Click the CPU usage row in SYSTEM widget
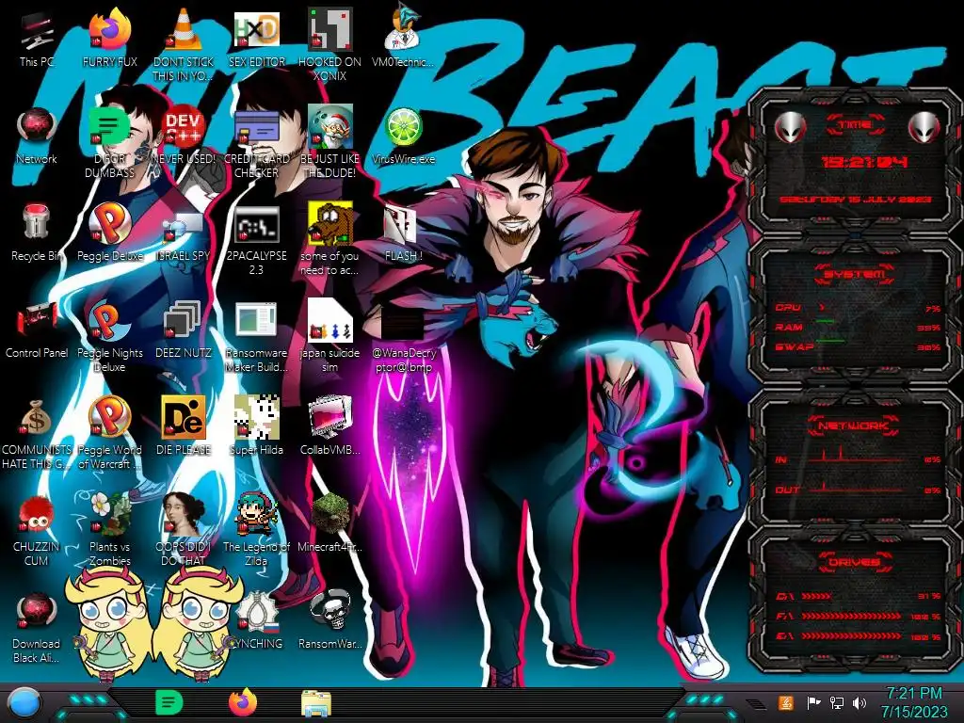 [858, 308]
